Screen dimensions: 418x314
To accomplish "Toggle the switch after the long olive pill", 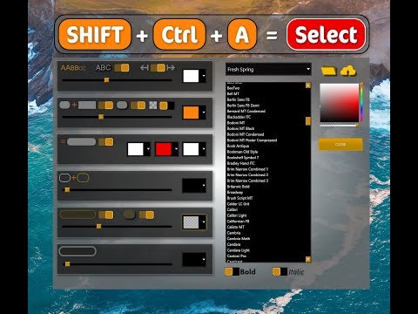I will [105, 215].
